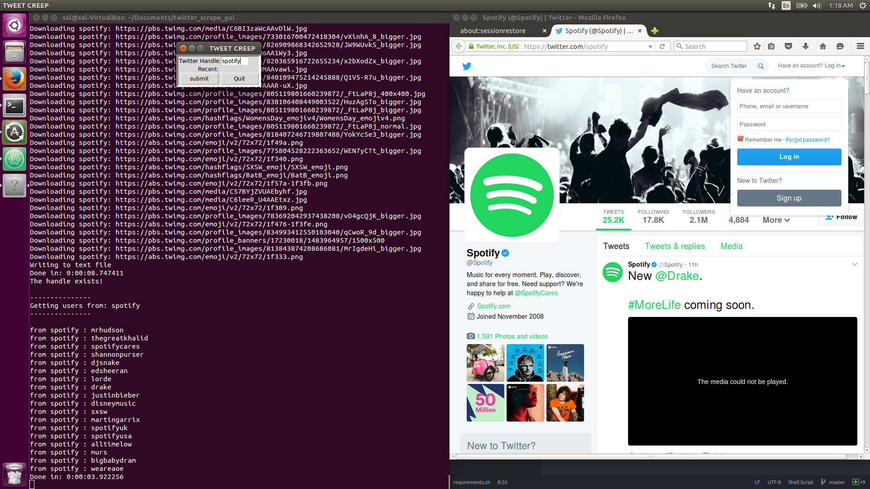Image resolution: width=870 pixels, height=489 pixels.
Task: Open keyboard language En indicator
Action: pos(786,5)
